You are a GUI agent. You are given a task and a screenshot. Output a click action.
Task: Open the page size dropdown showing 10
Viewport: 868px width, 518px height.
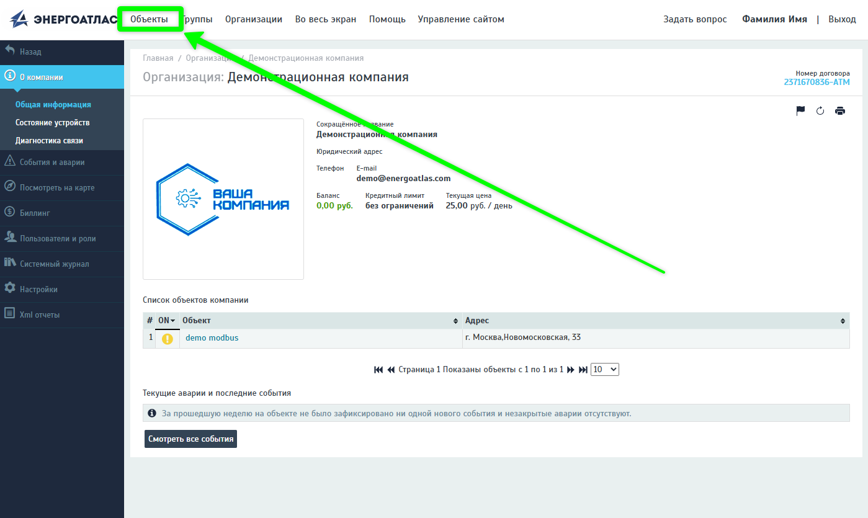pos(605,370)
